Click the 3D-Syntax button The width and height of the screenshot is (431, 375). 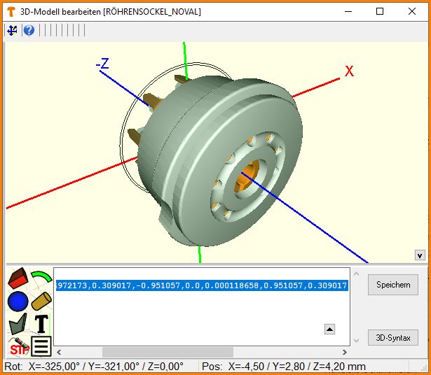(x=393, y=338)
